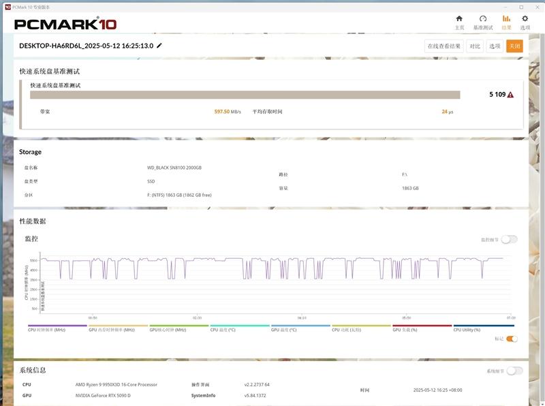Click the time value 2025-05-12 16:25 +08:00
The height and width of the screenshot is (406, 545).
click(437, 390)
